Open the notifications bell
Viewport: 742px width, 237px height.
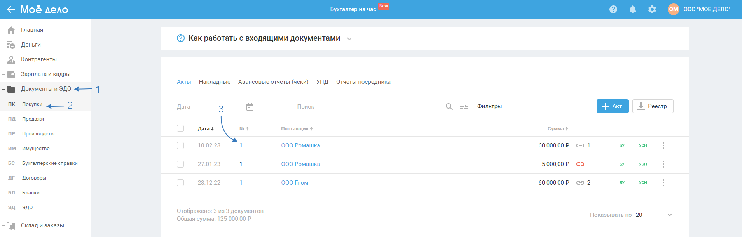click(x=633, y=9)
